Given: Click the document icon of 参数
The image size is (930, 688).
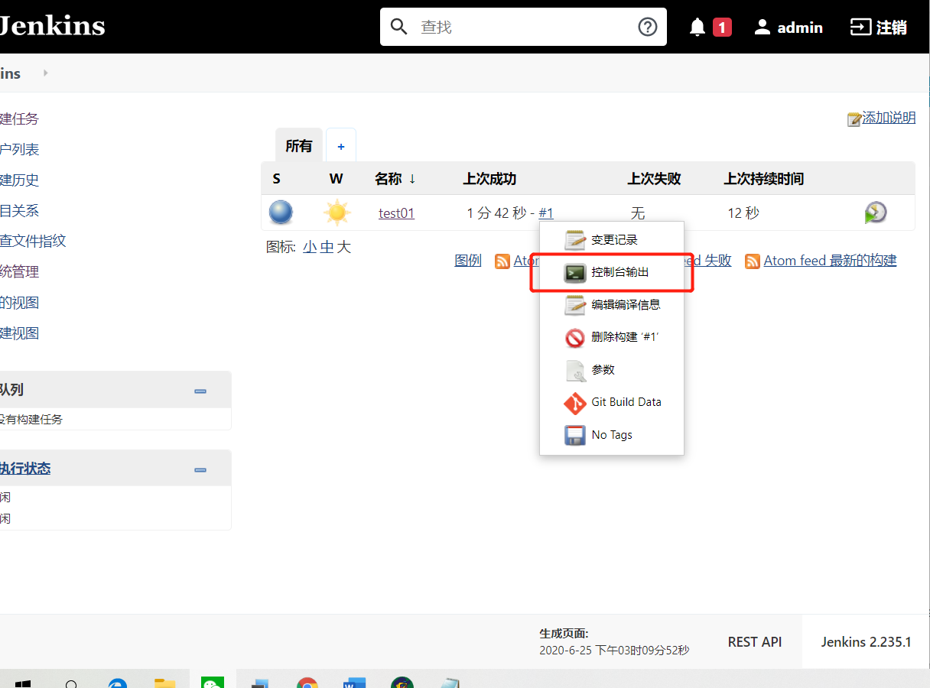Looking at the screenshot, I should (575, 370).
